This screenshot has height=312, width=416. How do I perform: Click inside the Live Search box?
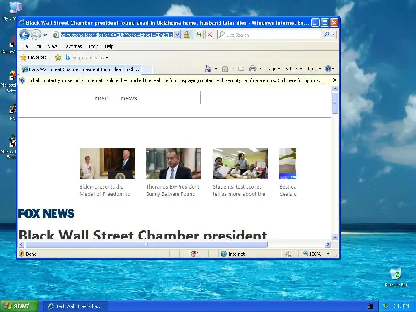269,35
